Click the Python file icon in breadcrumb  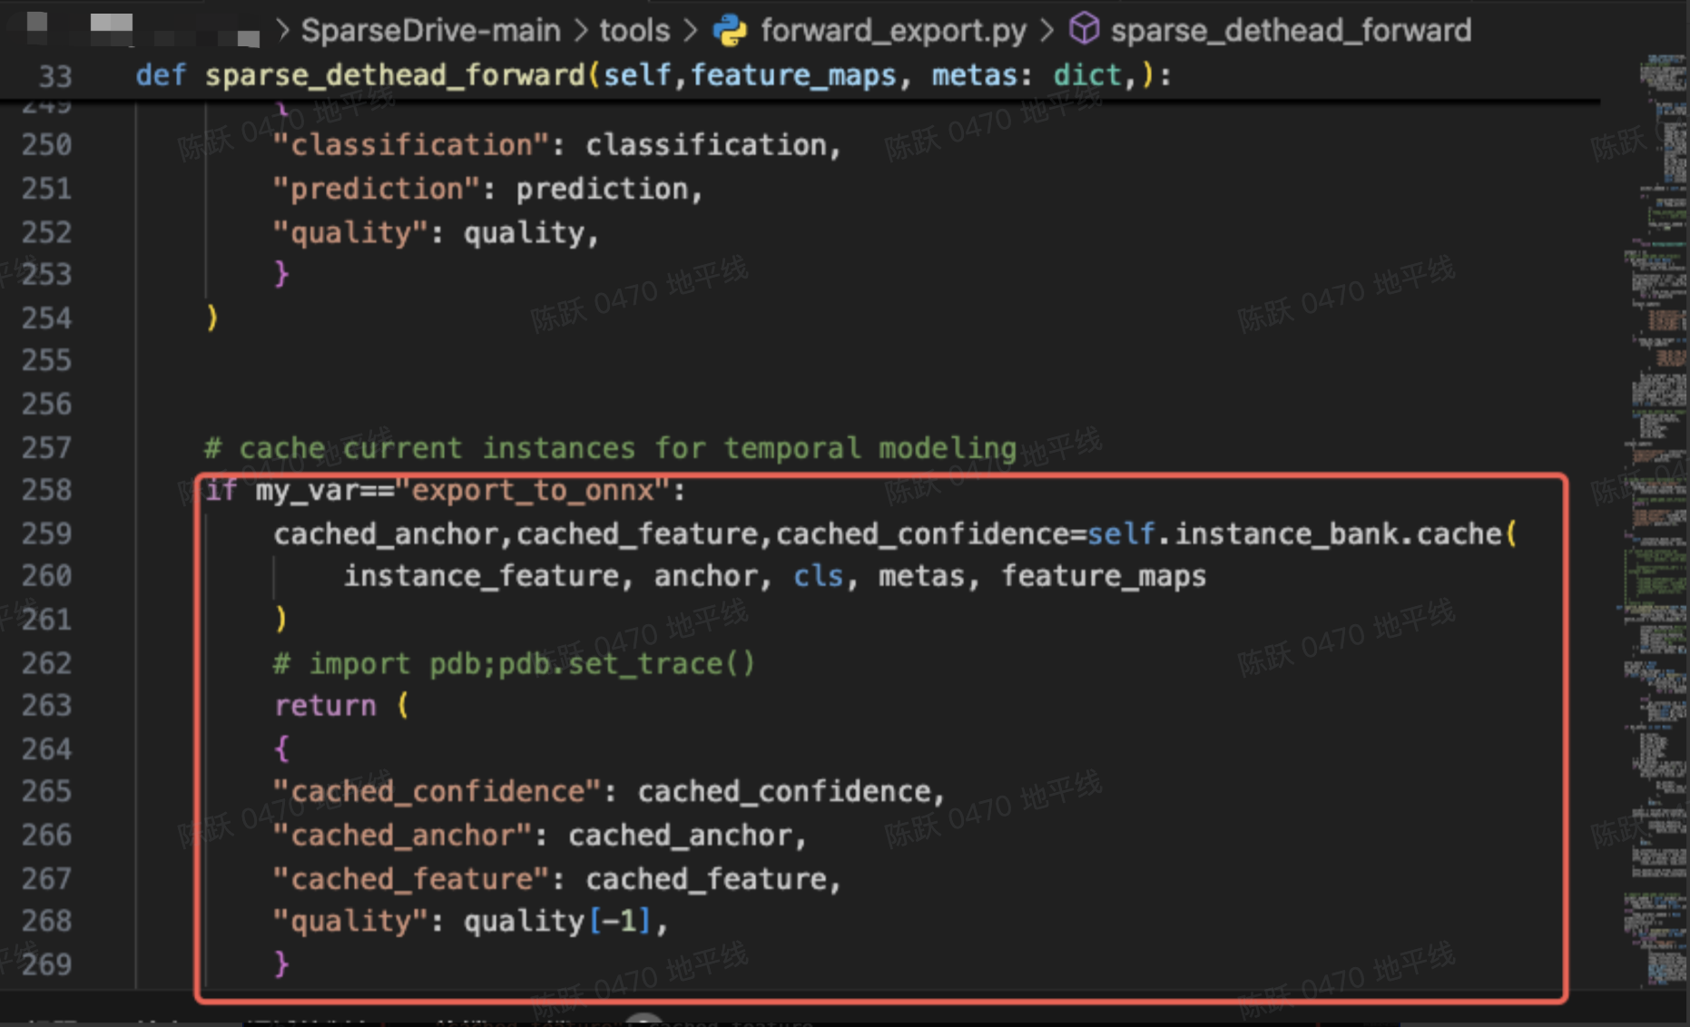(730, 31)
